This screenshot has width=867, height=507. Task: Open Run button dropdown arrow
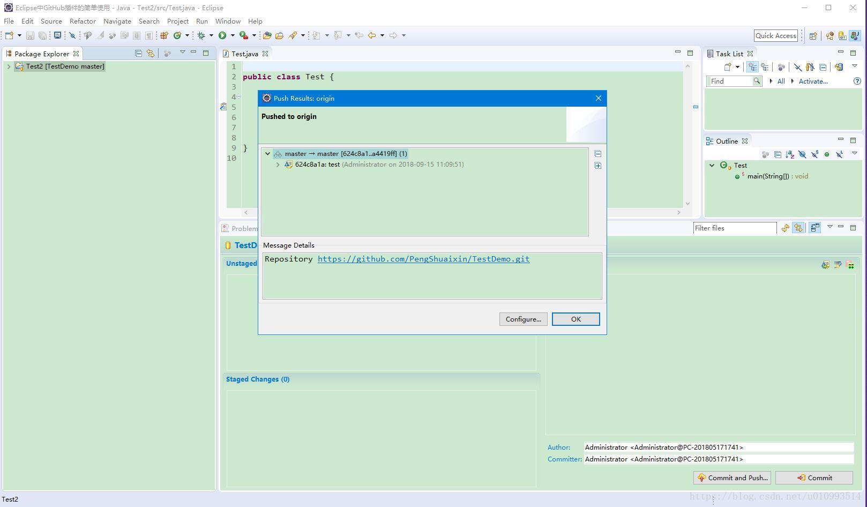[x=233, y=35]
